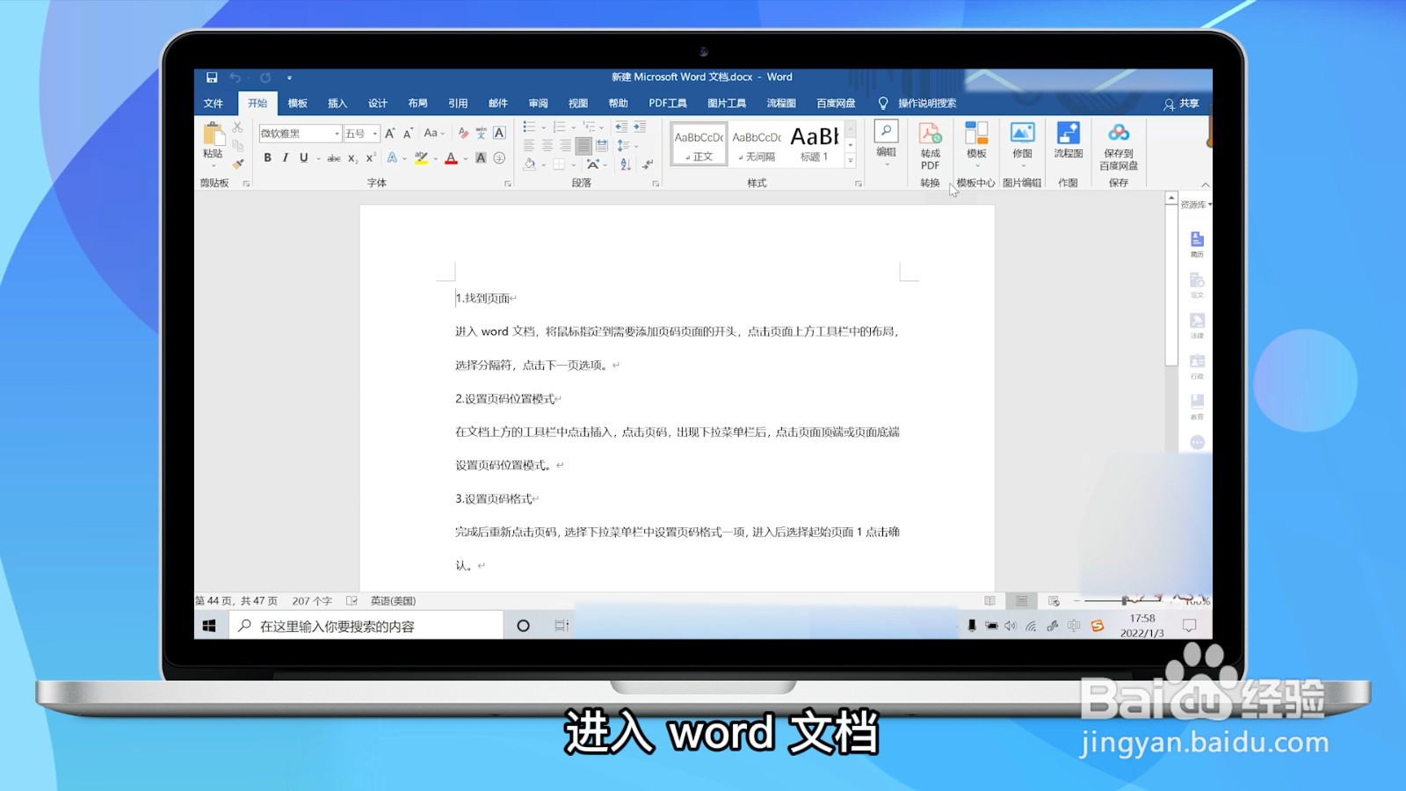Click the Format Painter brush icon
Screen dimensions: 1406x791
237,163
